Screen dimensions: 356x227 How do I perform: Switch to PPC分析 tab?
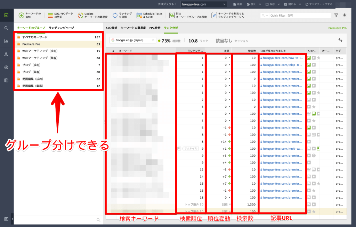(x=155, y=28)
